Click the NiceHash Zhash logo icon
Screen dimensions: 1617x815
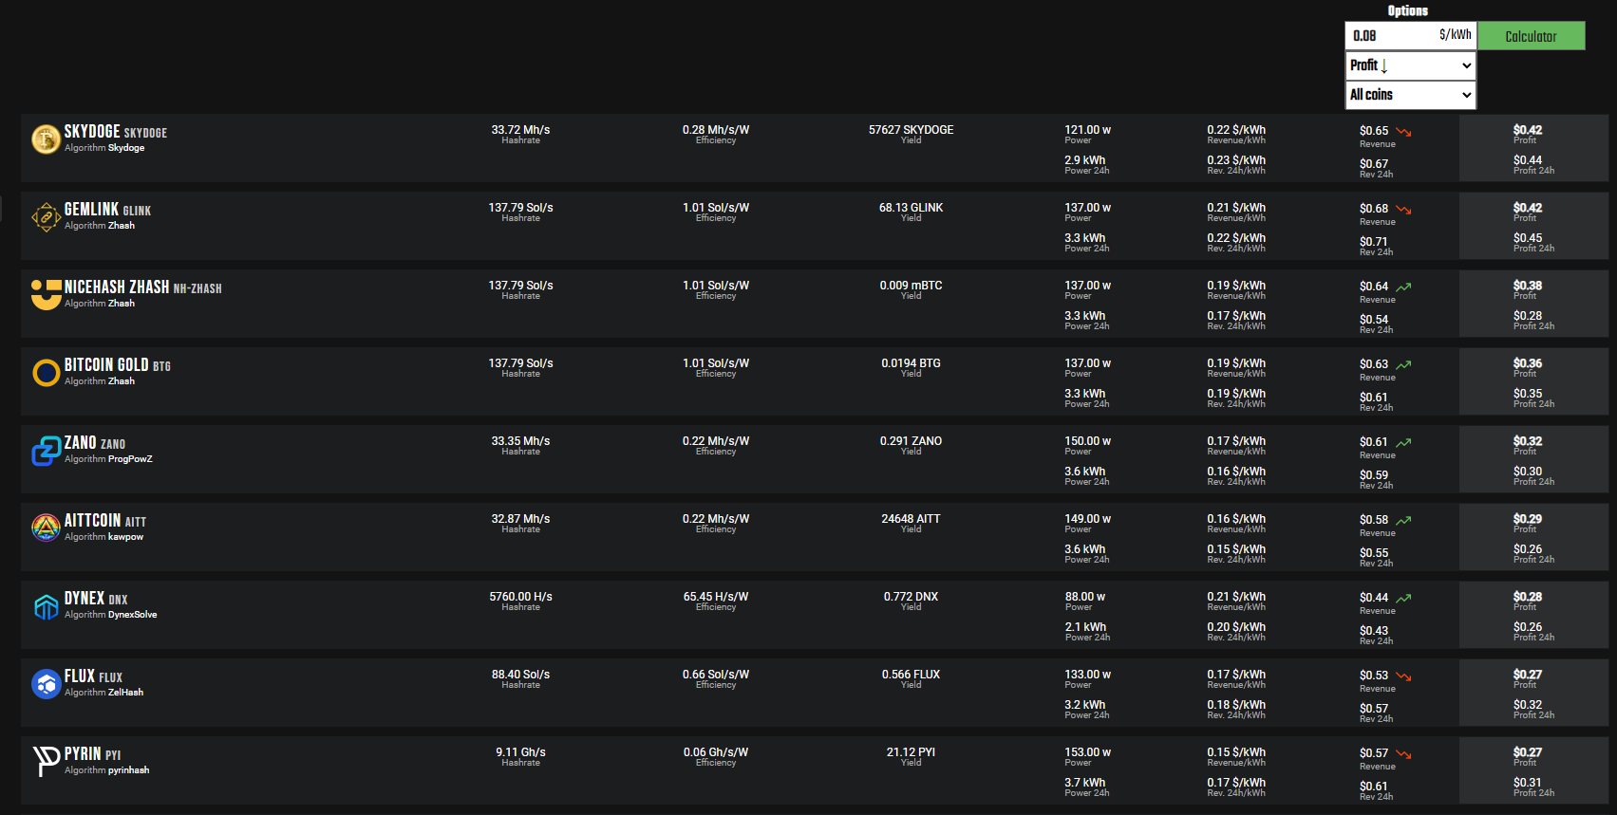(x=46, y=295)
